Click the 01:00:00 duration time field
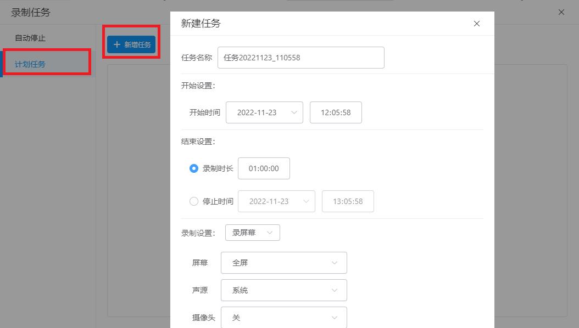Viewport: 579px width, 328px height. [x=264, y=168]
